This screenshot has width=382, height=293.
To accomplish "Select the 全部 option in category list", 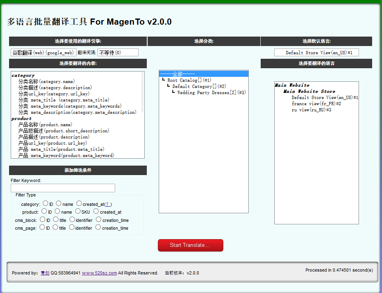I will (204, 74).
